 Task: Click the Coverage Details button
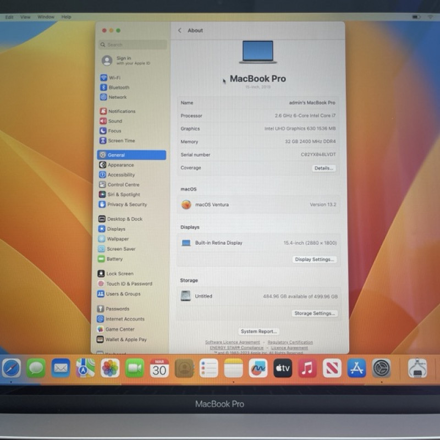[323, 168]
